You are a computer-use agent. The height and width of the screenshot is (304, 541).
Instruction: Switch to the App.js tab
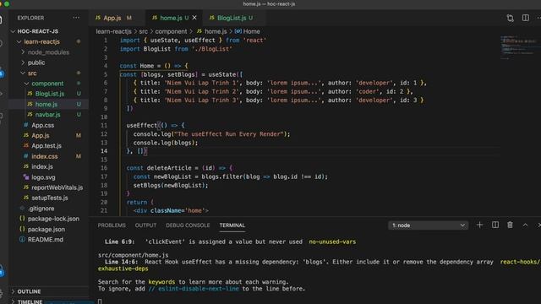[x=112, y=18]
